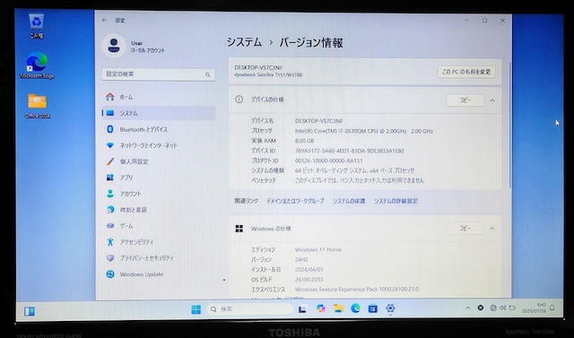This screenshot has height=338, width=574.
Task: Select the Windows 11 Home edition text
Action: click(318, 250)
